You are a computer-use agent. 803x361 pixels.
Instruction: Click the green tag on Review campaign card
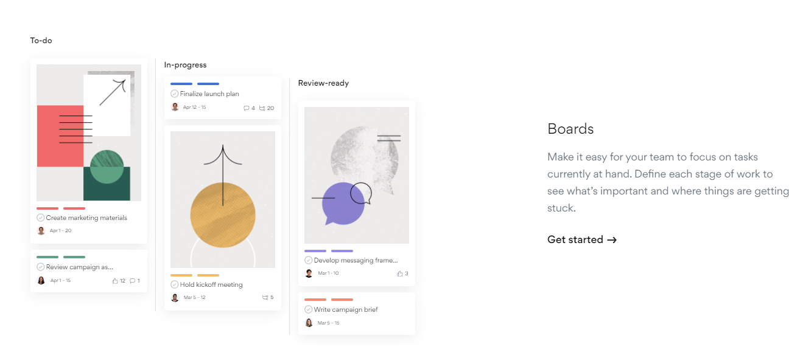[x=47, y=257]
